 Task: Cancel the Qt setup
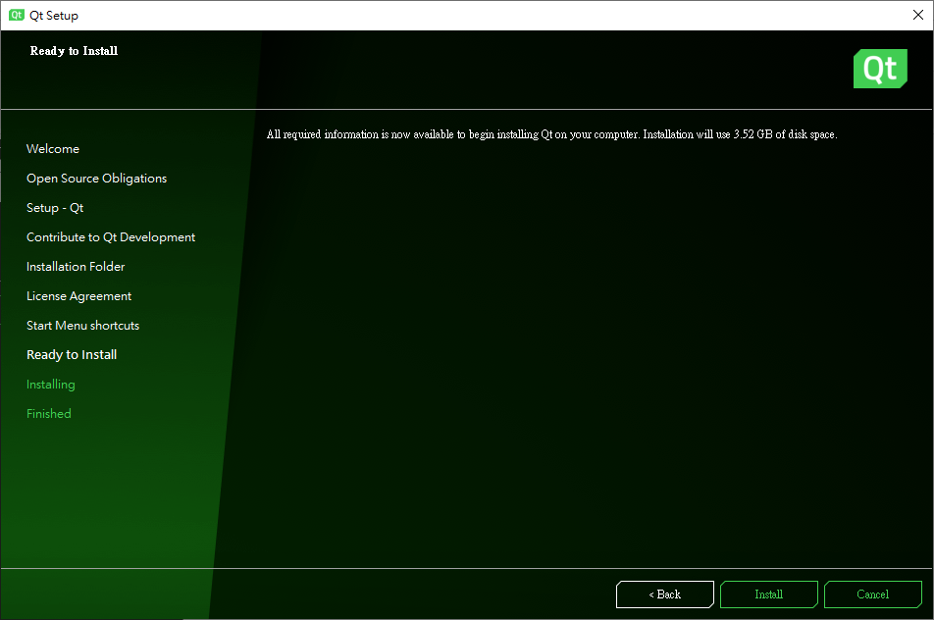872,594
